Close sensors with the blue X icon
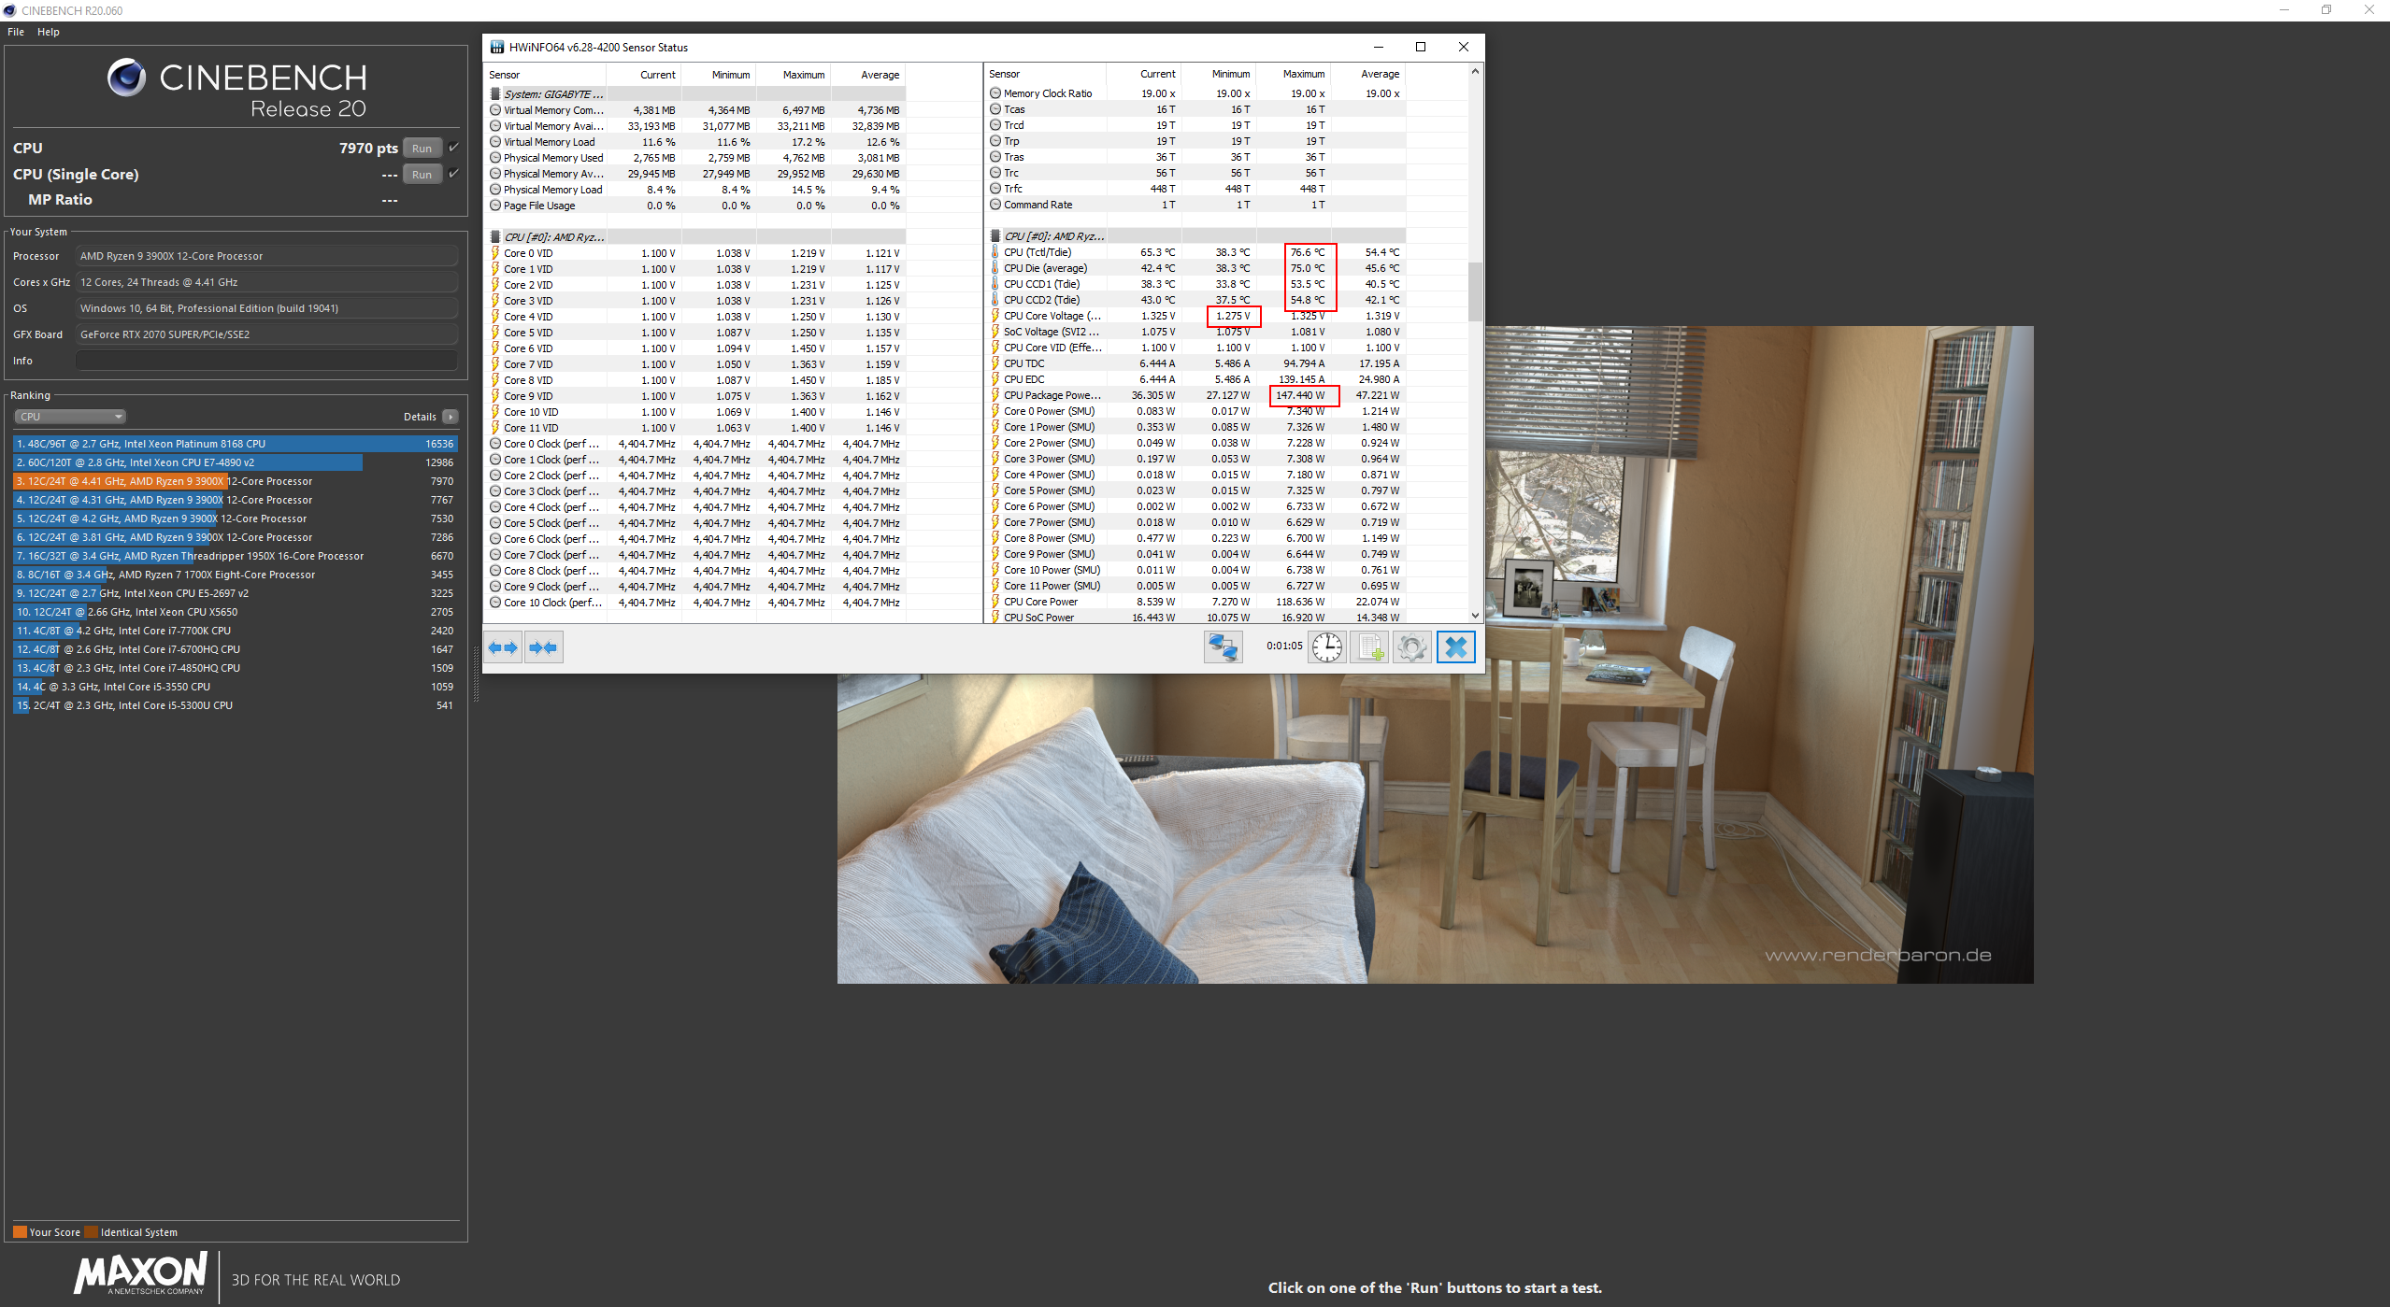The width and height of the screenshot is (2390, 1307). click(x=1455, y=647)
